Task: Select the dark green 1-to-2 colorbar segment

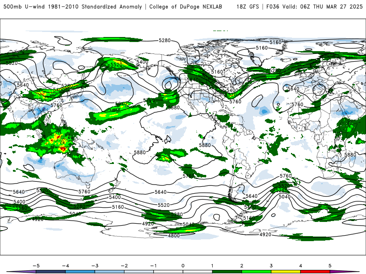Action: [x=227, y=272]
